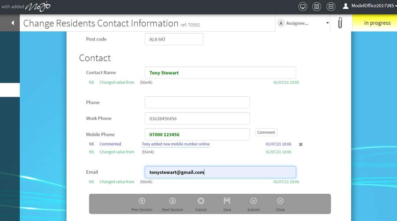This screenshot has height=221, width=397.
Task: Delete the mobile number comment entry
Action: coord(301,144)
